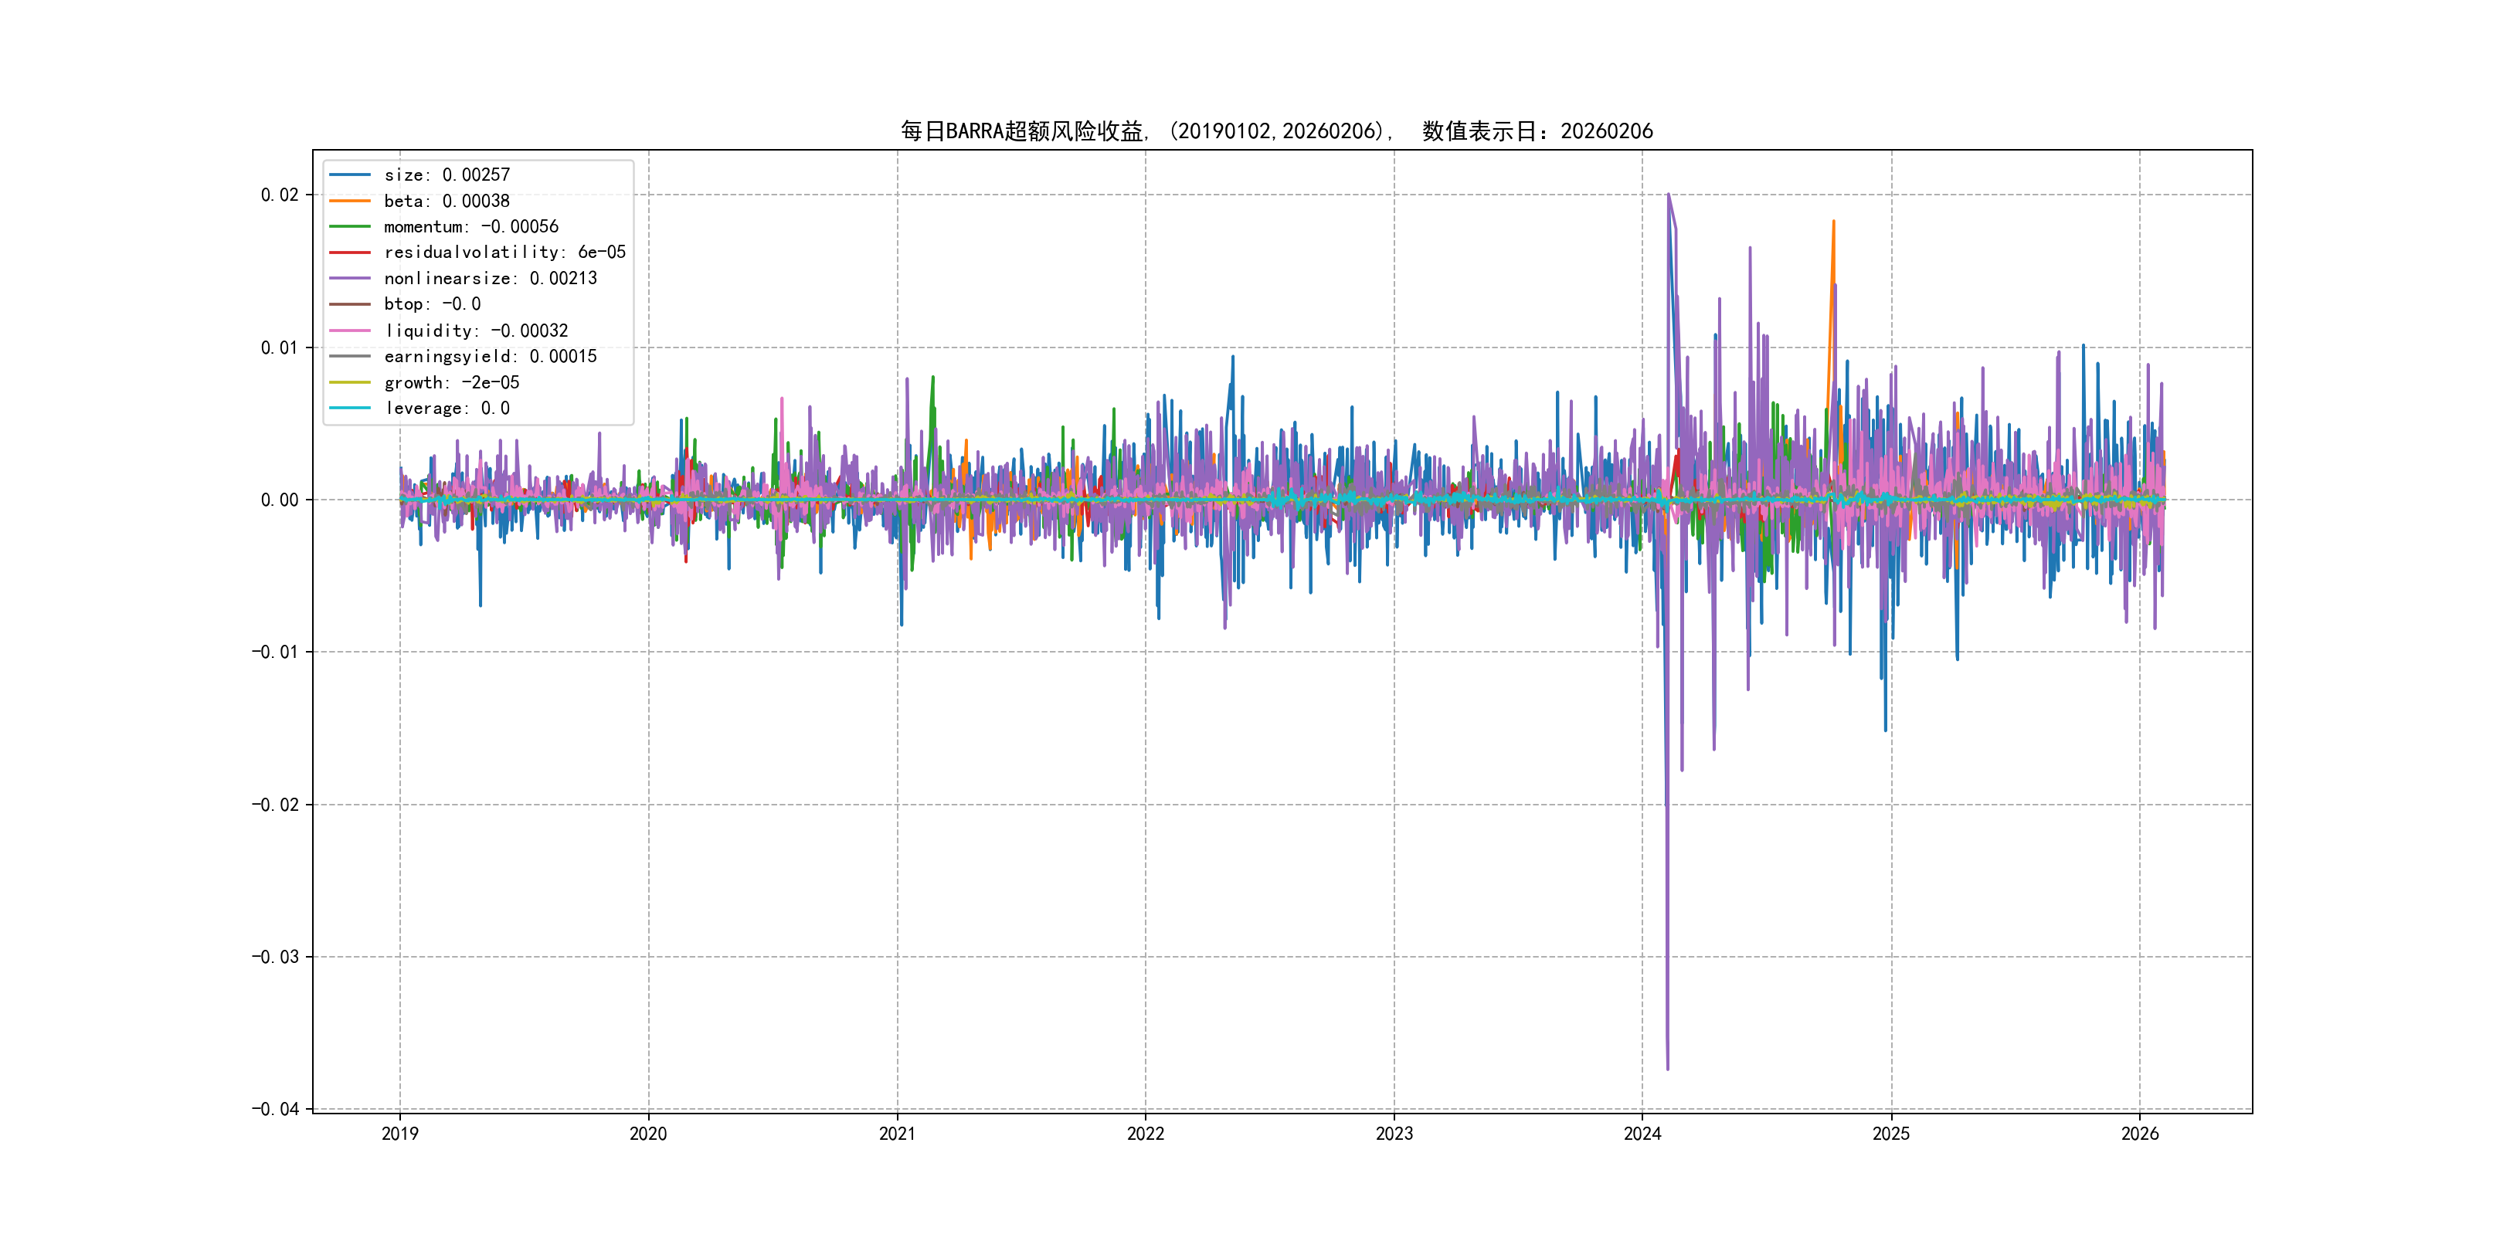Click the beta legend orange line swatch
2503x1251 pixels.
(x=350, y=201)
